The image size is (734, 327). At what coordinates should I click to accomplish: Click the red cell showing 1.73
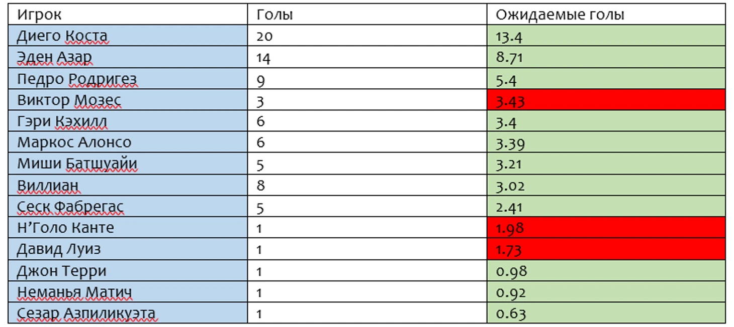[606, 249]
